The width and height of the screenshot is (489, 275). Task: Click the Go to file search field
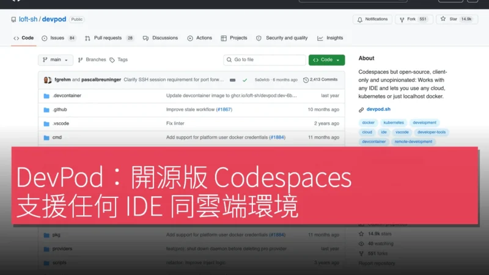click(x=265, y=60)
